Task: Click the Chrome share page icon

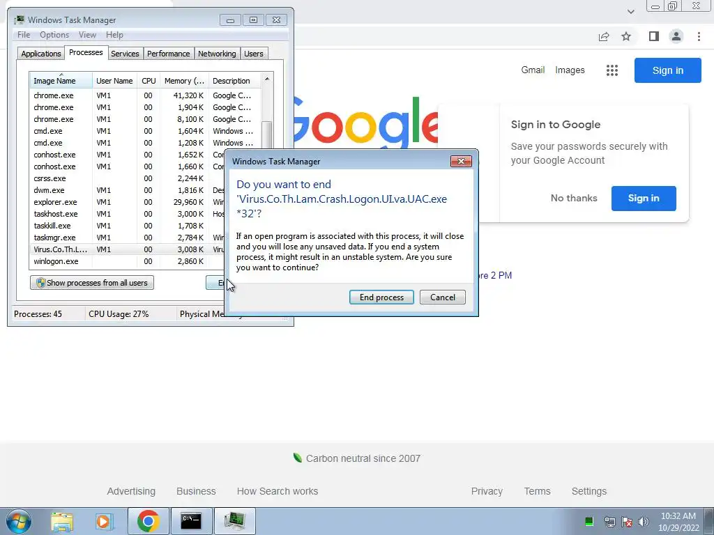Action: tap(604, 36)
